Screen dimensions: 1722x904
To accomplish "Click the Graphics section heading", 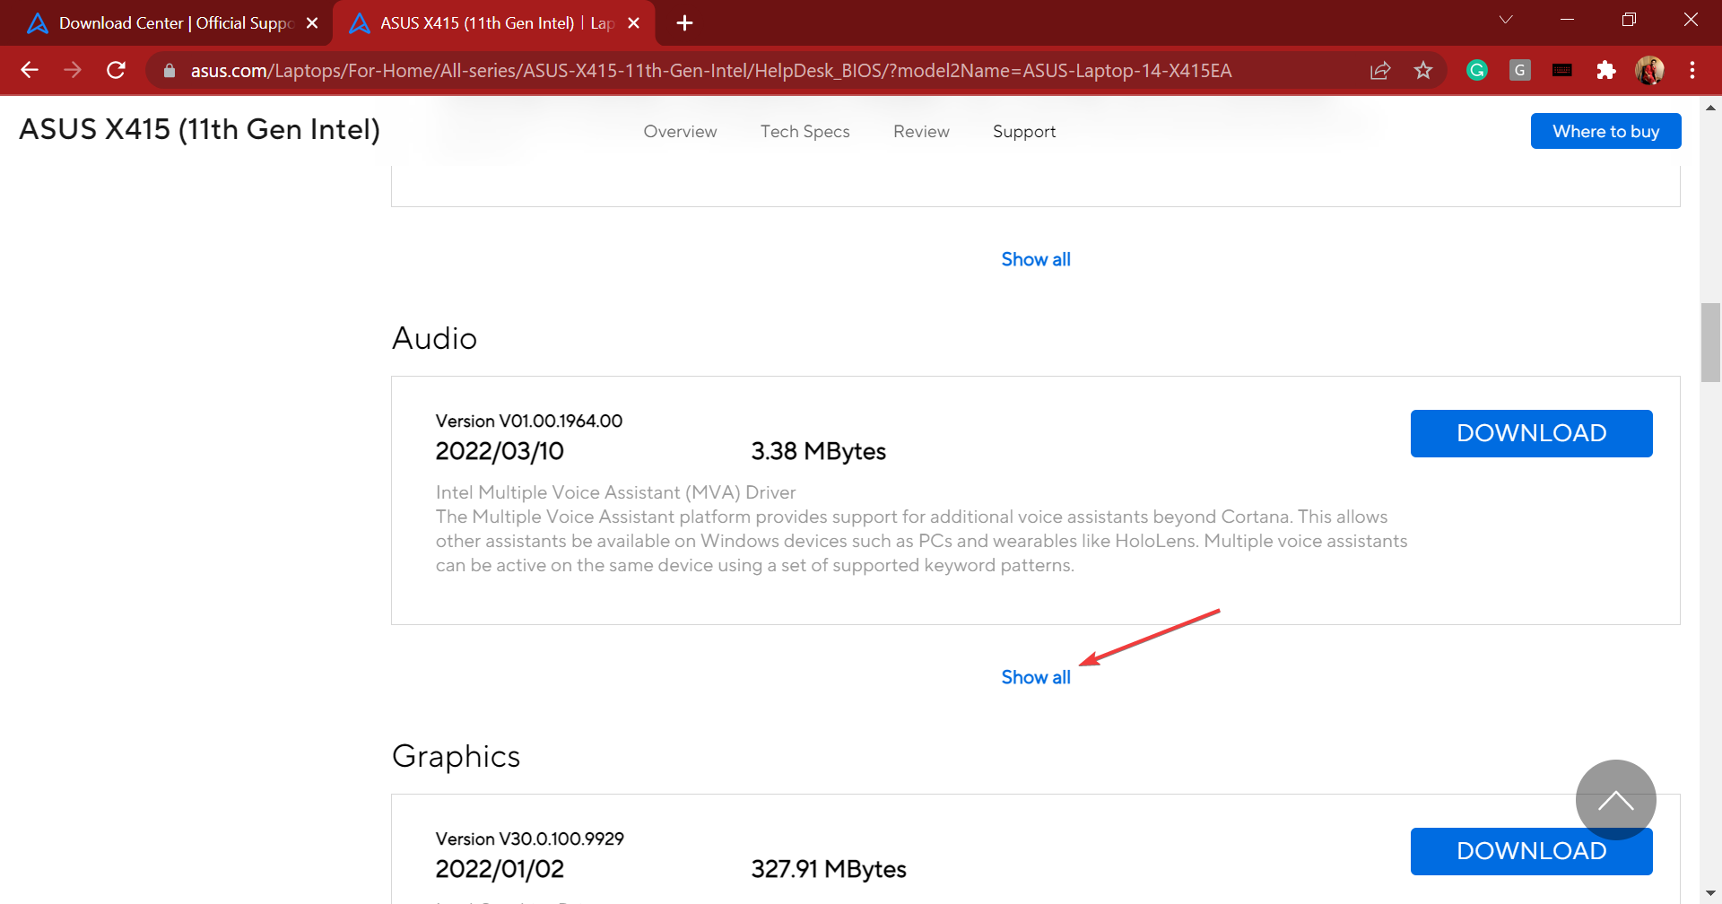I will pos(456,756).
